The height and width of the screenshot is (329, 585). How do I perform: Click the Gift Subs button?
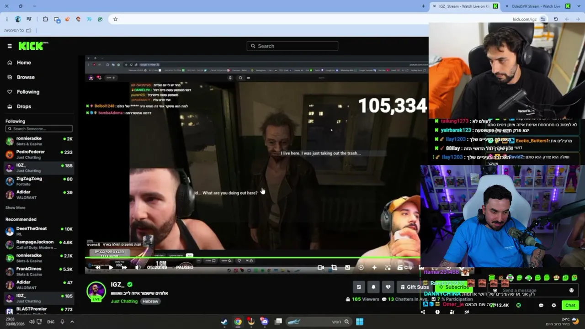[415, 287]
